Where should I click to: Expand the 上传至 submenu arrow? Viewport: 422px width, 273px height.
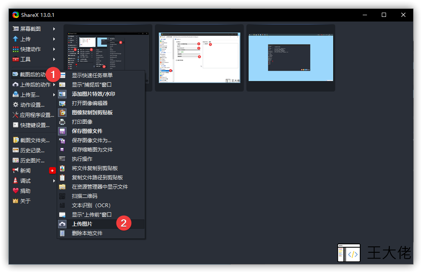coord(54,95)
